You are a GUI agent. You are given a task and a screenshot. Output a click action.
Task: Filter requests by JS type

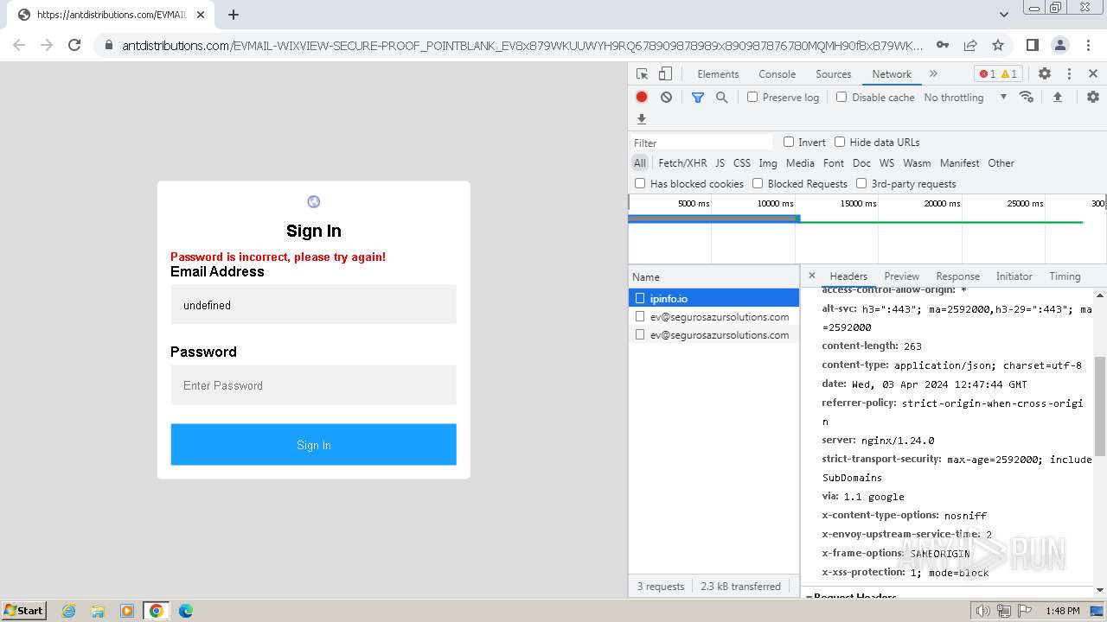click(x=720, y=162)
